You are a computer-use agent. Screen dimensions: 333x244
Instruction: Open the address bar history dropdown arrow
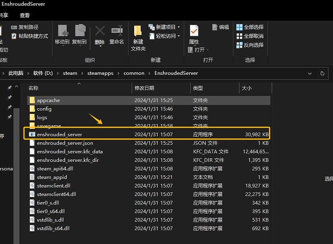click(310, 73)
